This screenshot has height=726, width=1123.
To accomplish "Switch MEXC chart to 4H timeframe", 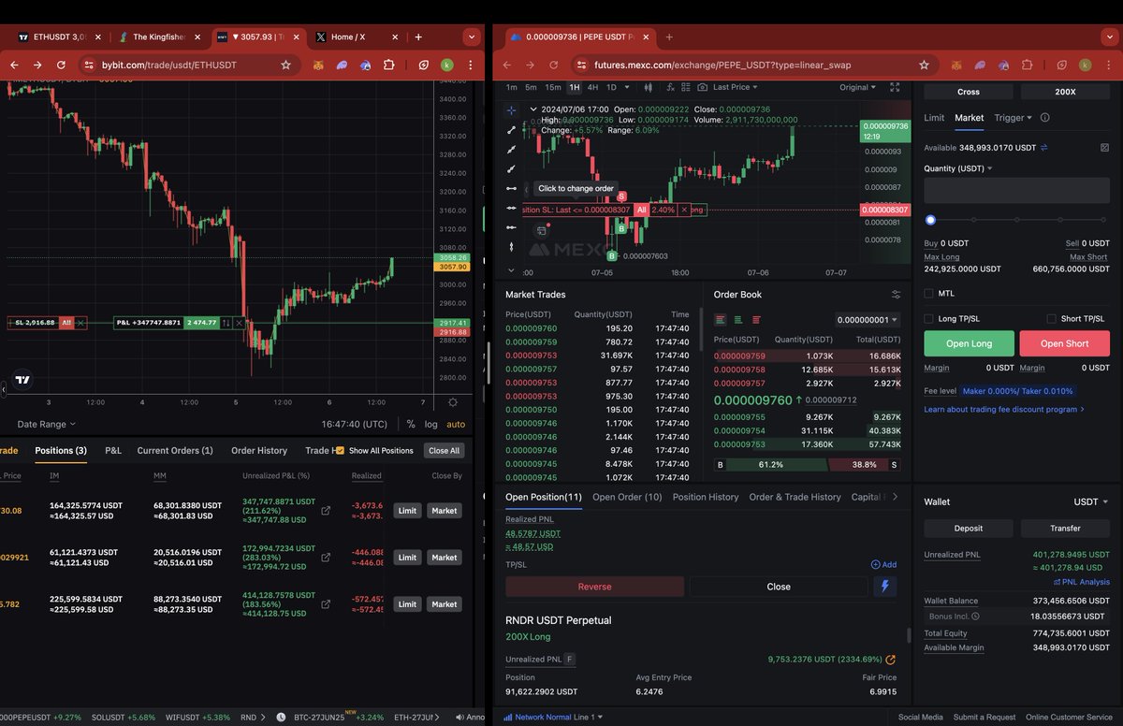I will pyautogui.click(x=593, y=87).
